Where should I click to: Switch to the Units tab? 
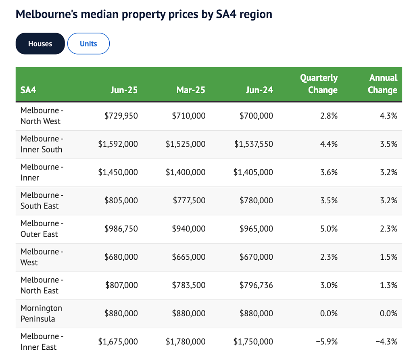coord(88,44)
